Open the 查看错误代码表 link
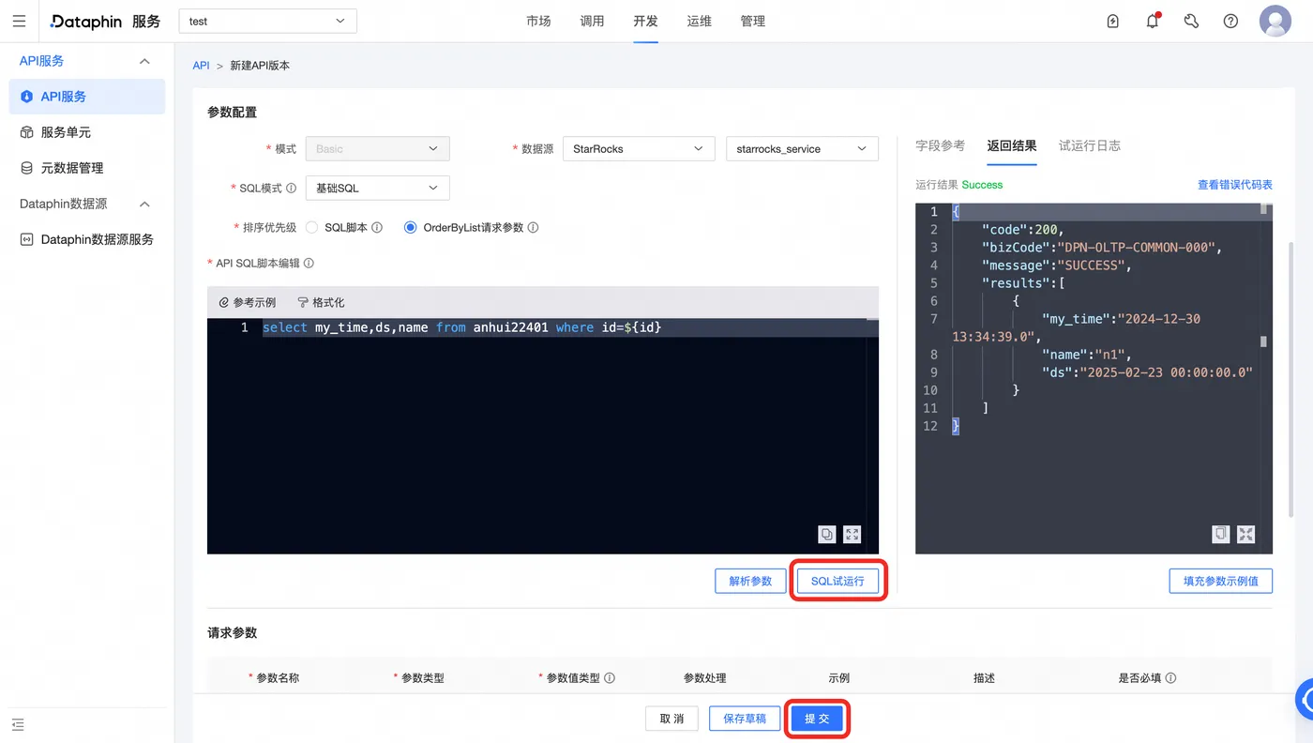The image size is (1313, 743). click(1235, 185)
